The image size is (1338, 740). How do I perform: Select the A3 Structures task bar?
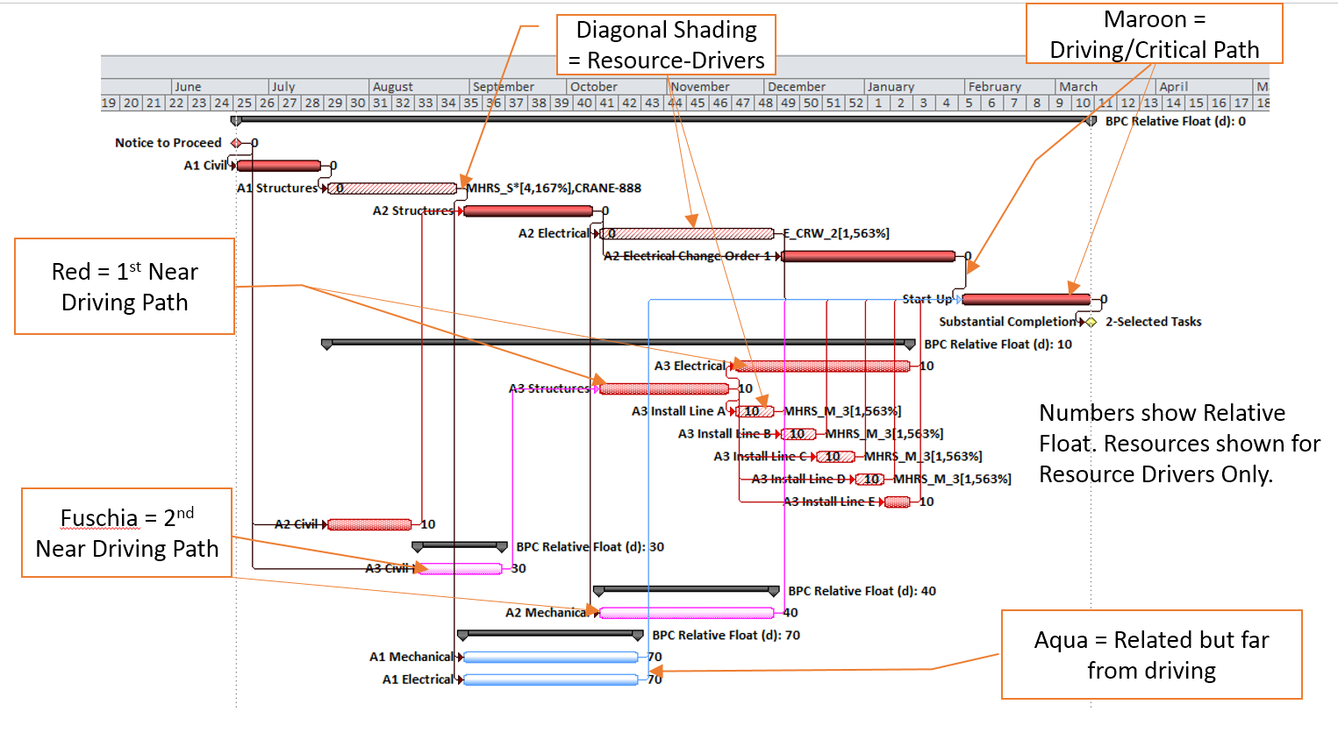point(664,388)
